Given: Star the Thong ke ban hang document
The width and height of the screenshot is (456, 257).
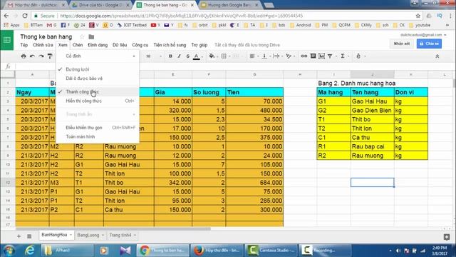Looking at the screenshot, I should click(82, 36).
